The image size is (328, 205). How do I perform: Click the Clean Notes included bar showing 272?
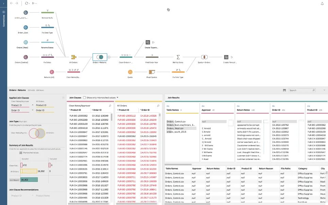[x=21, y=165]
